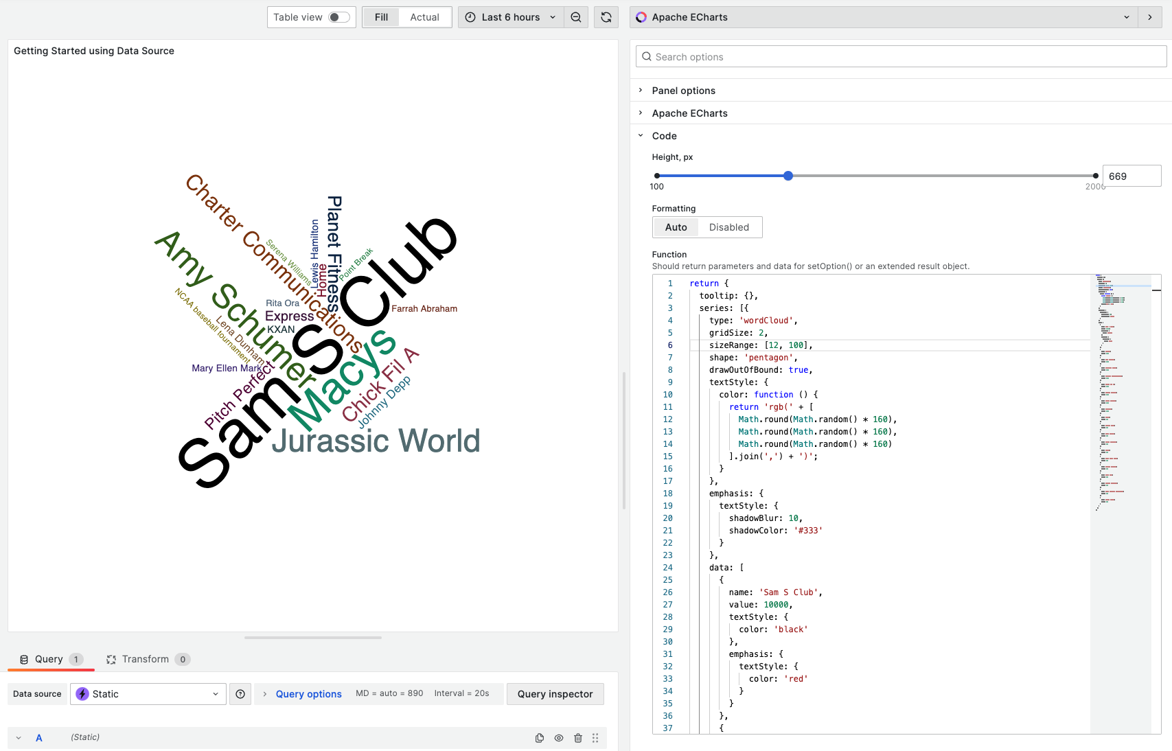
Task: Collapse the options pane with the arrow
Action: click(x=1150, y=16)
